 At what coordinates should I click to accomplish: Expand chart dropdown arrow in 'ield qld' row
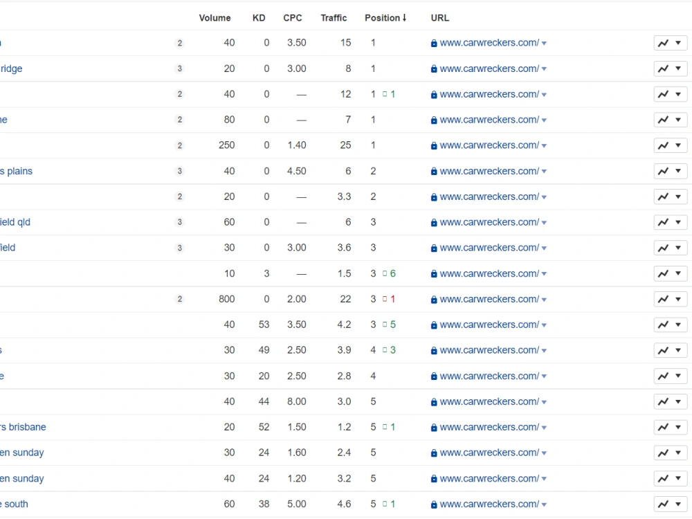[x=678, y=222]
